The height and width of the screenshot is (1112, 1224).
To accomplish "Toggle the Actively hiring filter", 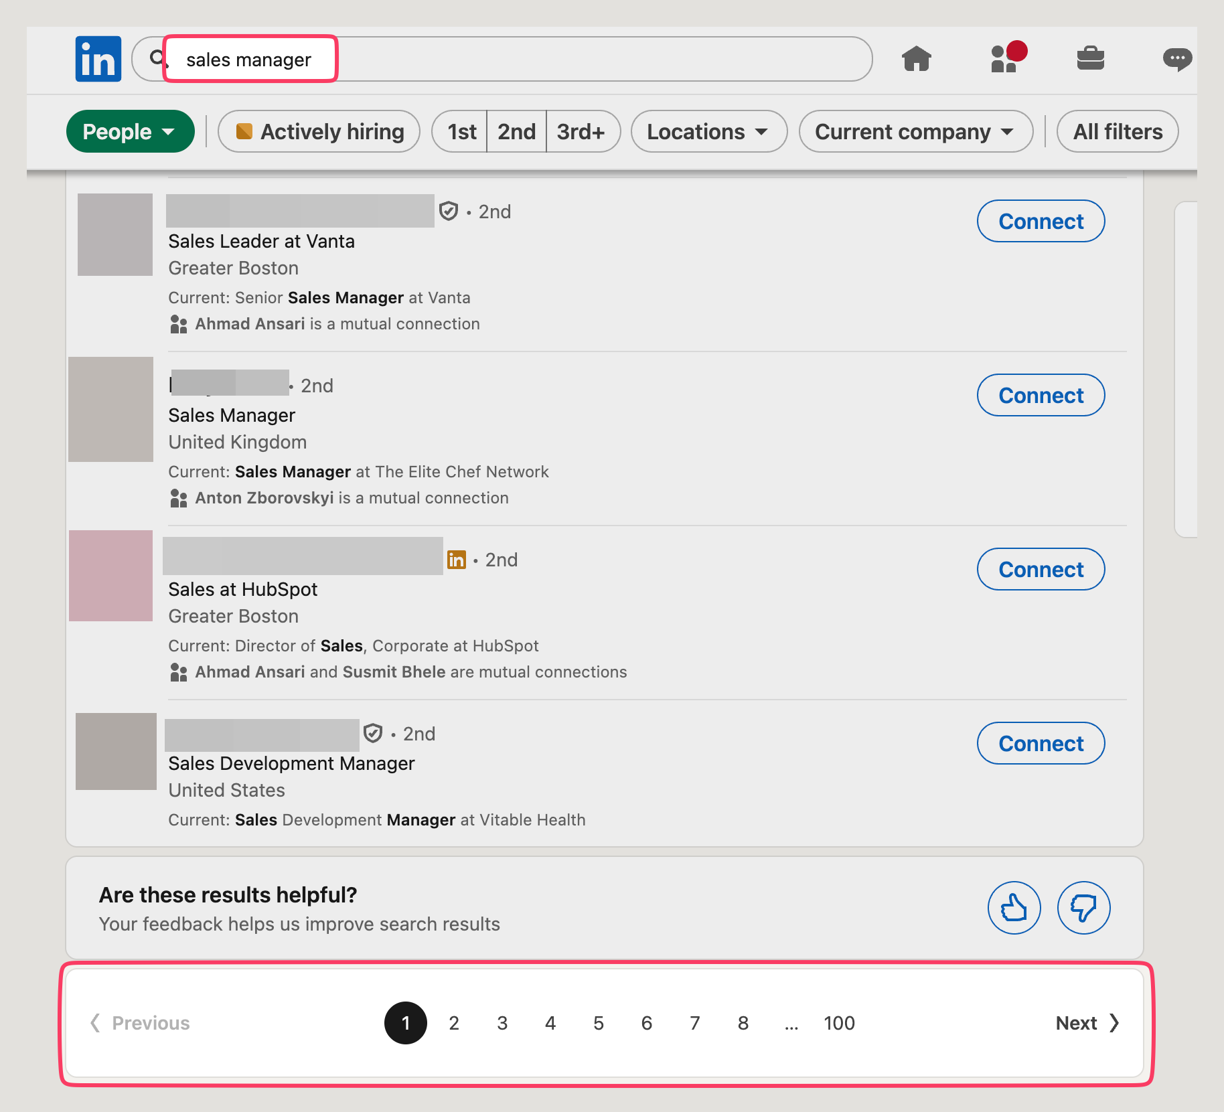I will [319, 131].
